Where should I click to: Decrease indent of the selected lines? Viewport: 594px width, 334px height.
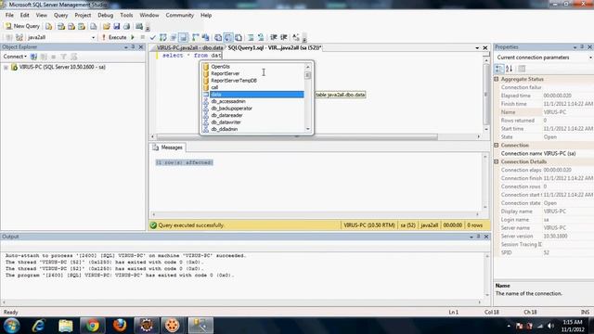273,37
